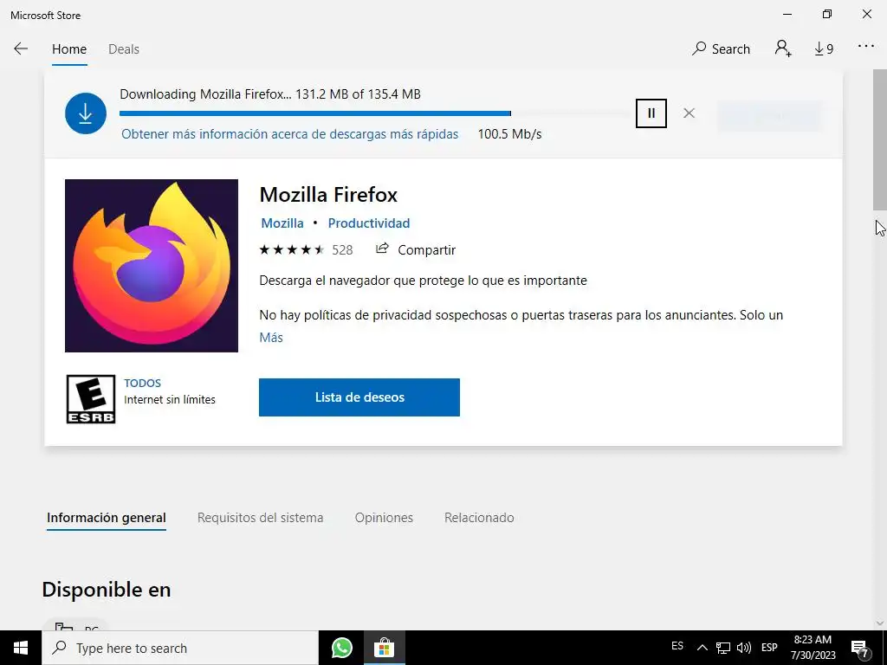Click the download progress bar

point(373,113)
